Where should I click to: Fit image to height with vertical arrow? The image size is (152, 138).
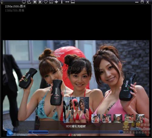tap(62, 2)
